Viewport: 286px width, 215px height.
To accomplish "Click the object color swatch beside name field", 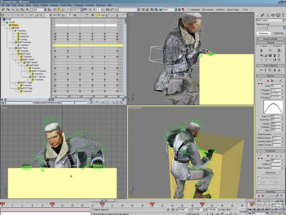I will click(x=284, y=20).
